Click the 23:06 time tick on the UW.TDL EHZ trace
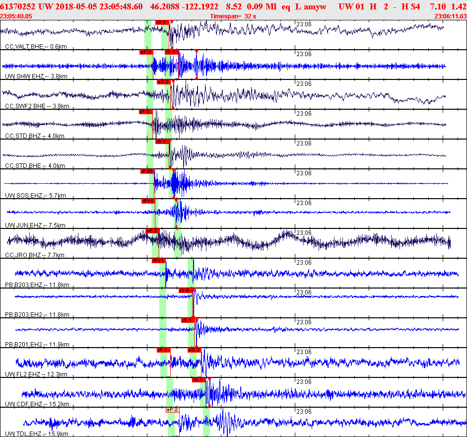The width and height of the screenshot is (467, 437). 304,412
